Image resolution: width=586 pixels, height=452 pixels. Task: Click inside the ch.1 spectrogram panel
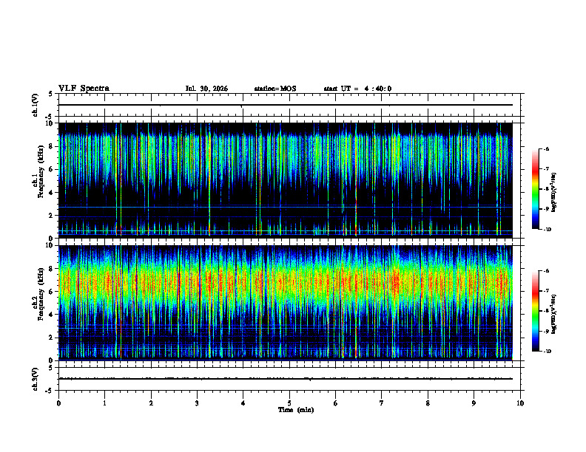coord(286,180)
